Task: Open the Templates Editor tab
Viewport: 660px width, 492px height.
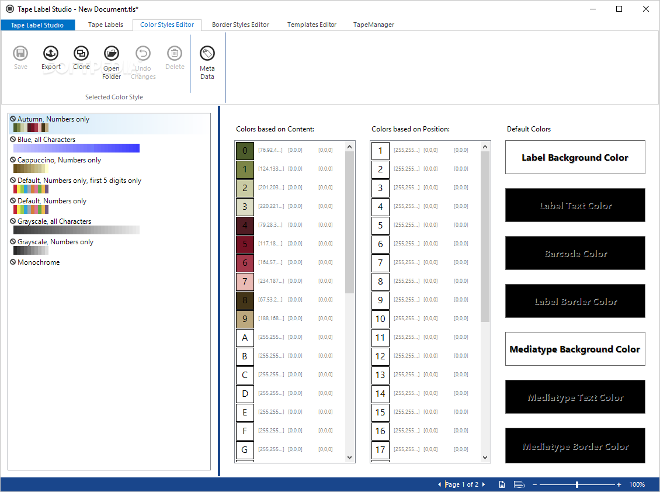Action: 312,25
